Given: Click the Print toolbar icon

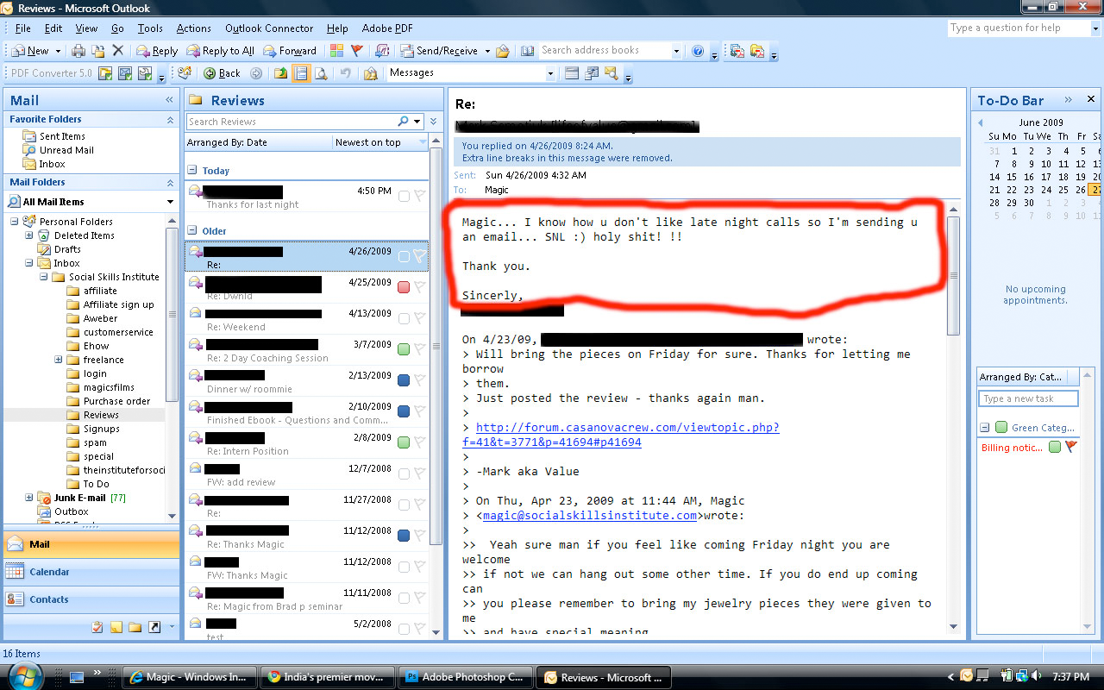Looking at the screenshot, I should [x=78, y=51].
